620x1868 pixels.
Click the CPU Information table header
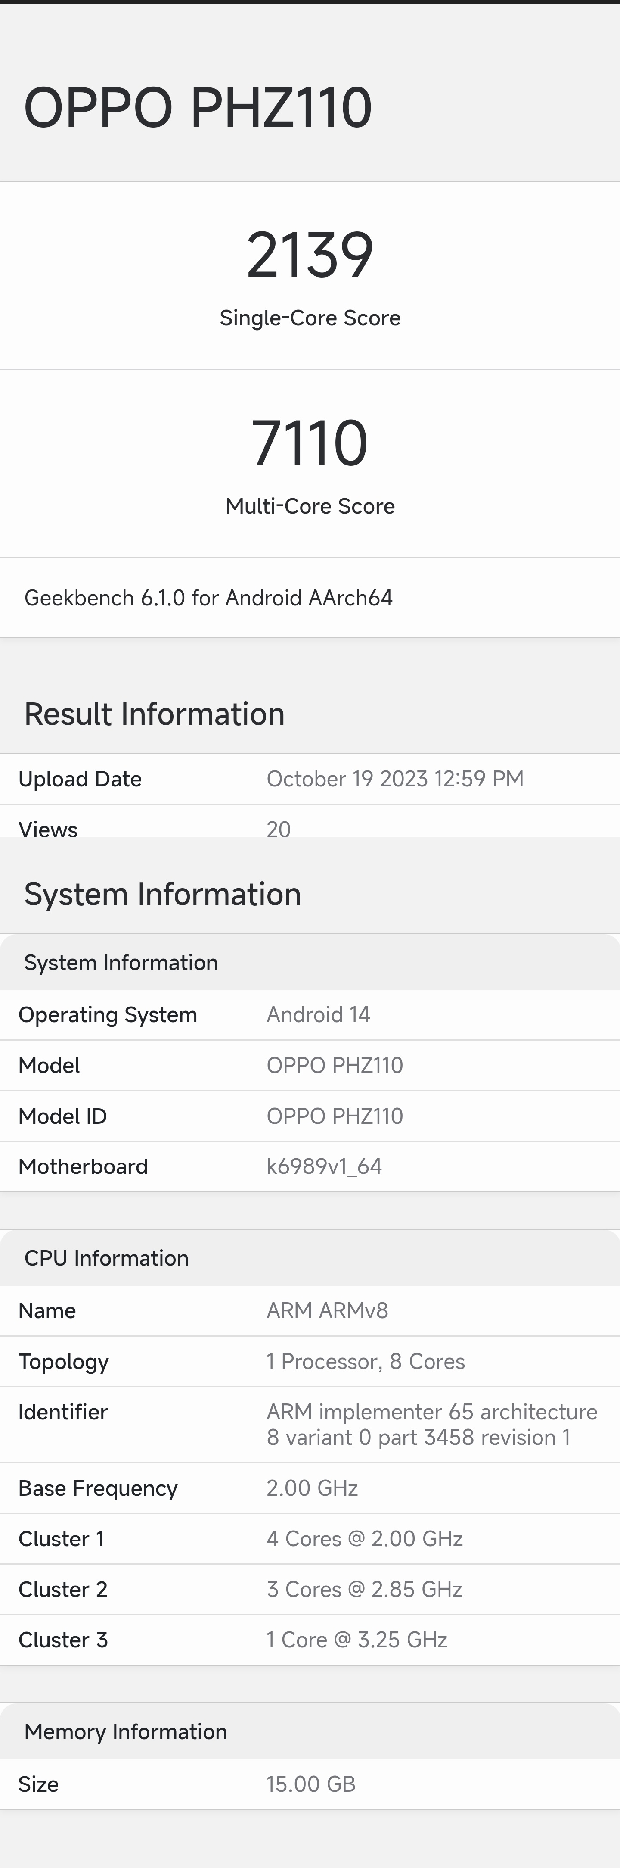coord(106,1258)
